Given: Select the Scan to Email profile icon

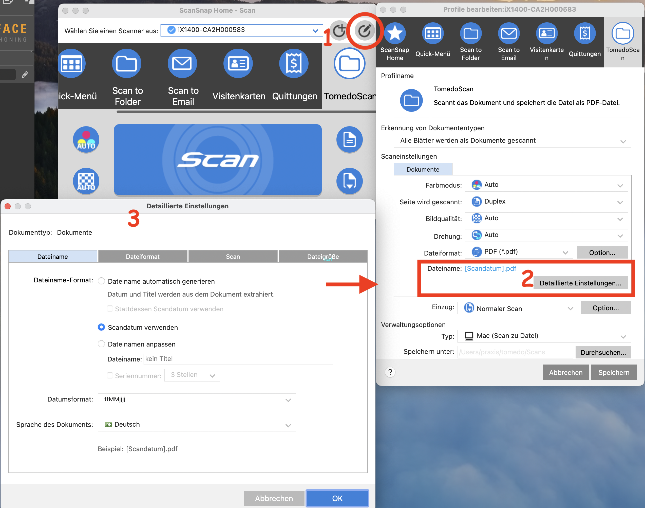Looking at the screenshot, I should click(x=182, y=64).
